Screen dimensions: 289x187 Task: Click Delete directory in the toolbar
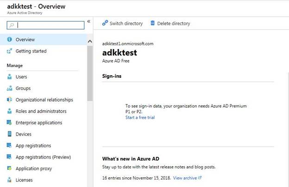coord(170,23)
